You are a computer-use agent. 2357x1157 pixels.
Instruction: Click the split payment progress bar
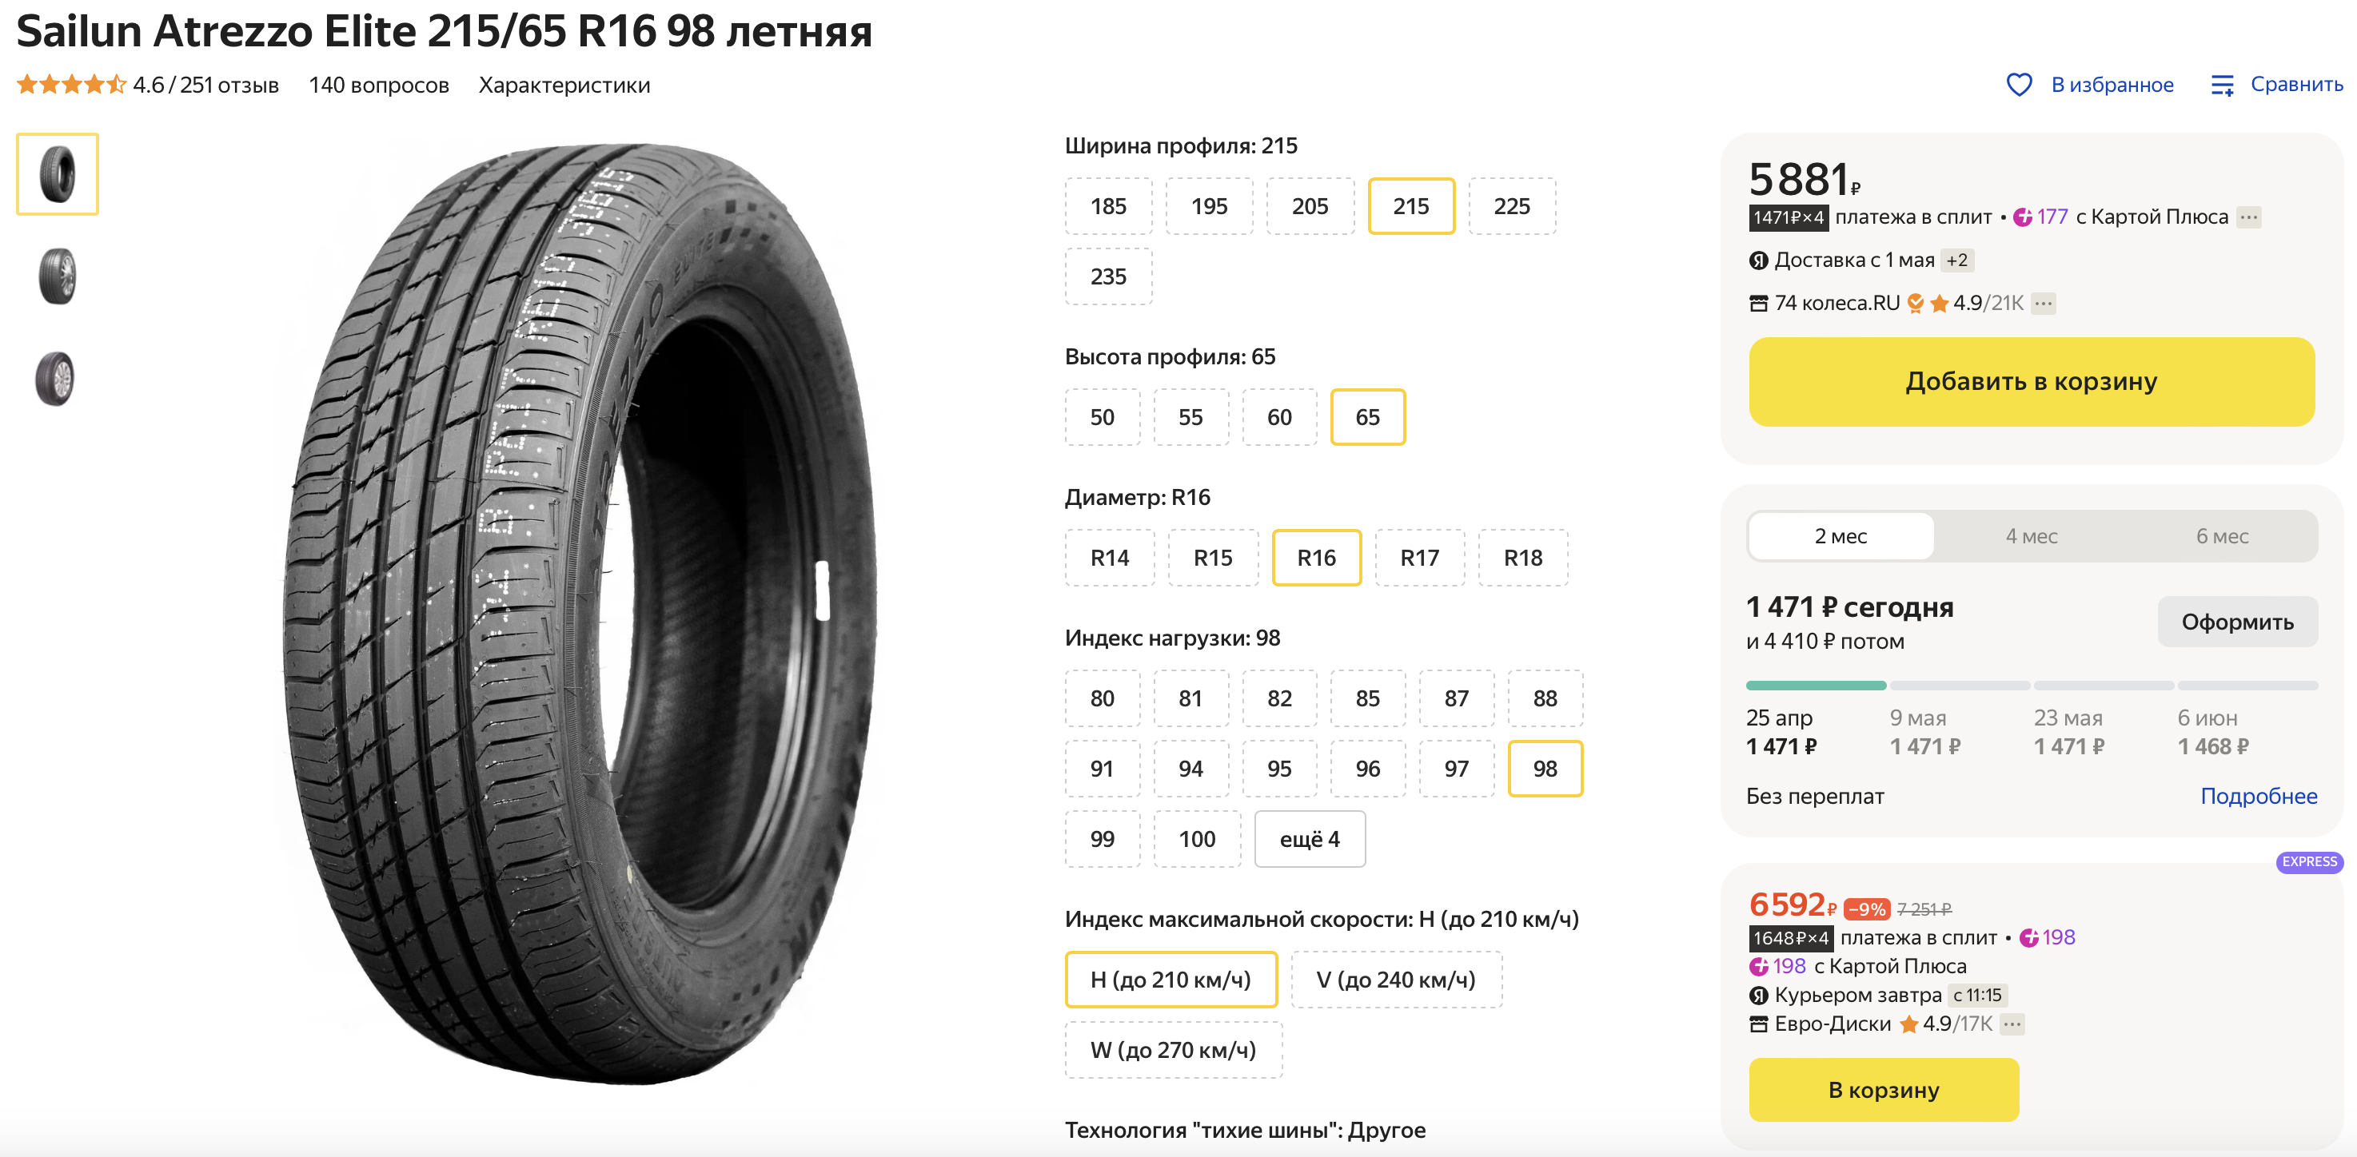(2030, 685)
